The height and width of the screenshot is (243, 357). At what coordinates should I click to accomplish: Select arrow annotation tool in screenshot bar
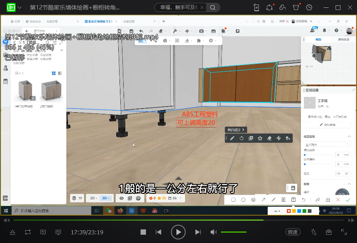pyautogui.click(x=263, y=200)
